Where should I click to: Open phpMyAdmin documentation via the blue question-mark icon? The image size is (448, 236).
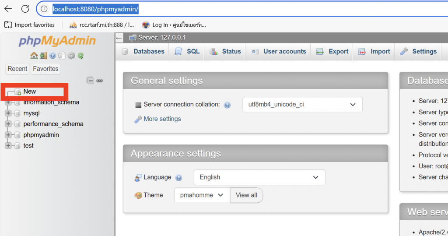point(52,56)
